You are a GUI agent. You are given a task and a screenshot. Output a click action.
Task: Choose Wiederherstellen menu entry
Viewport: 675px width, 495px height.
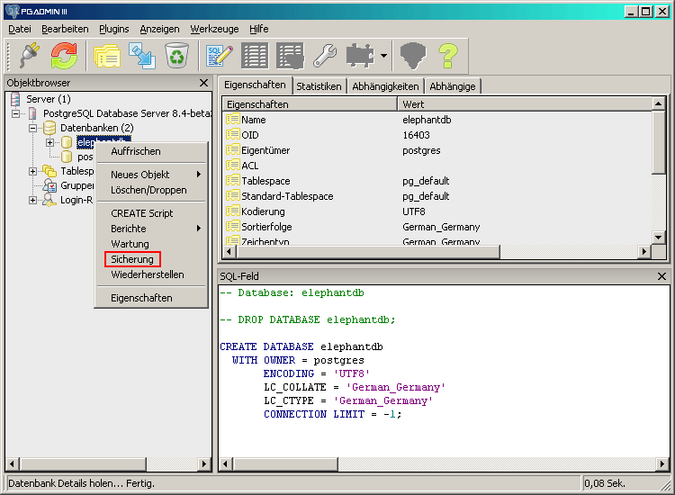150,274
